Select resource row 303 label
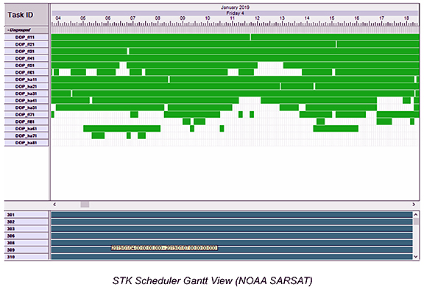 [26, 229]
